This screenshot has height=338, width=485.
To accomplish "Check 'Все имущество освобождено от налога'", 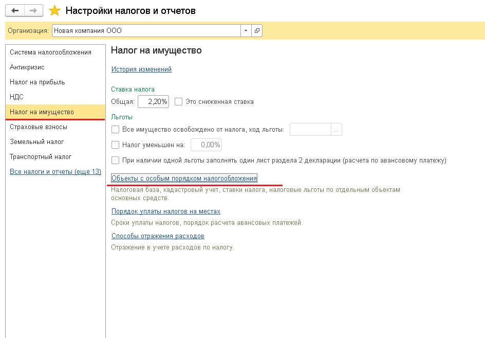I will [116, 130].
